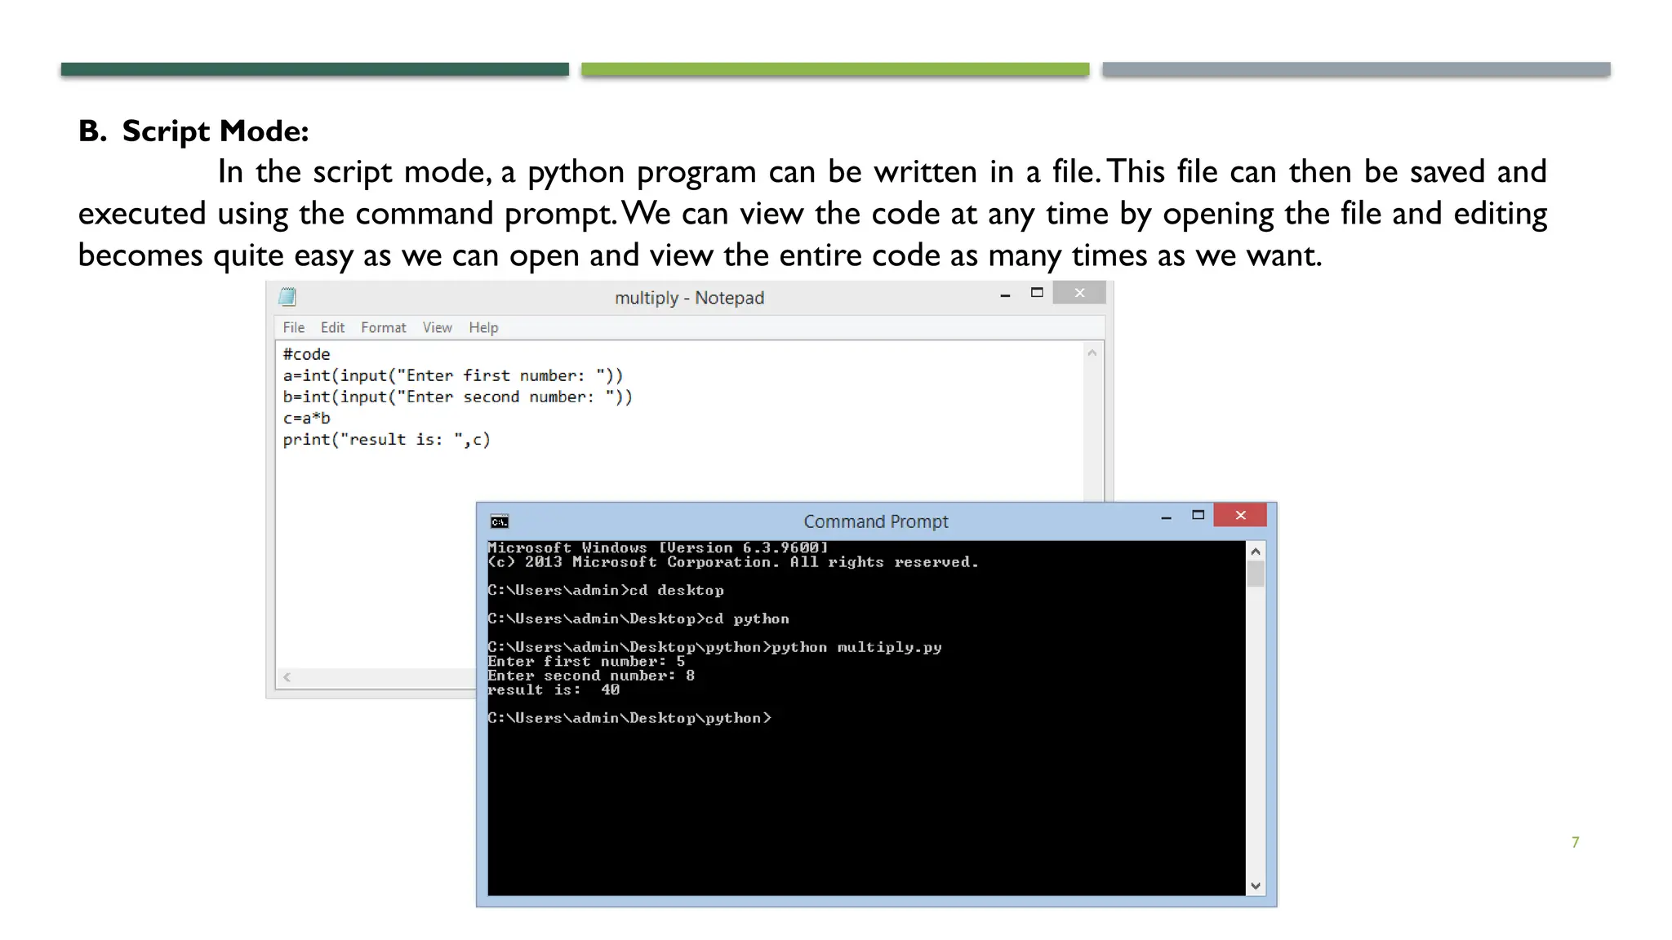This screenshot has height=940, width=1672.
Task: Open the Edit menu in Notepad
Action: pyautogui.click(x=332, y=327)
